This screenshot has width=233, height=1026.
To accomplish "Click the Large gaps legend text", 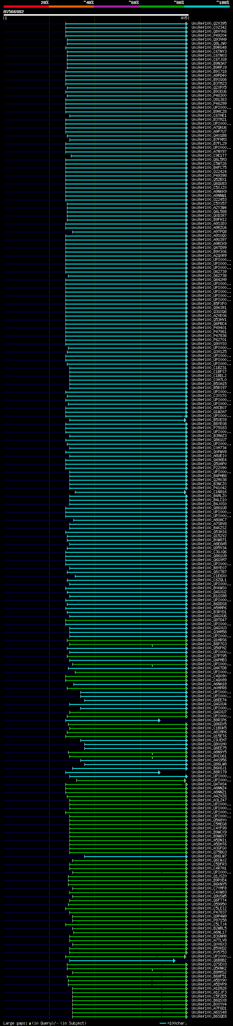I will (x=45, y=1023).
